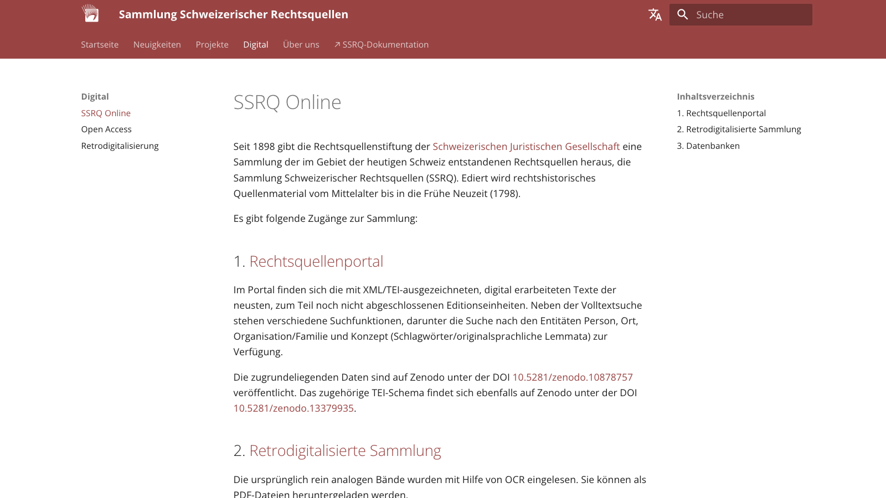Open the Über uns page

[301, 44]
